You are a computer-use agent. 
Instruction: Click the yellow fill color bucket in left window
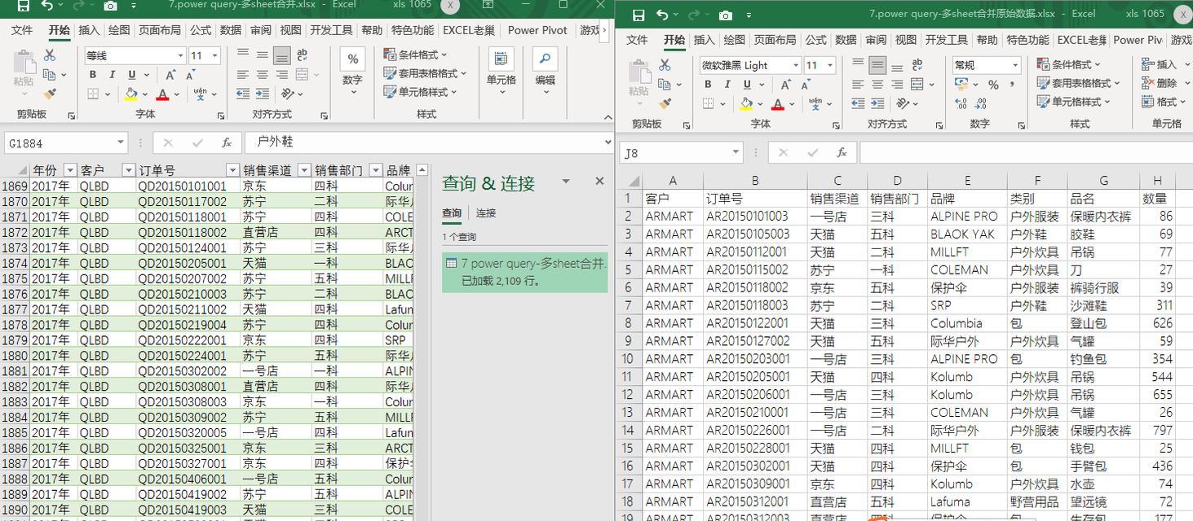click(x=130, y=94)
